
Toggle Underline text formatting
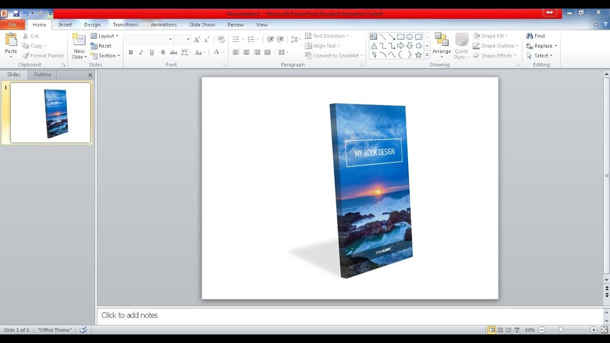coord(152,52)
